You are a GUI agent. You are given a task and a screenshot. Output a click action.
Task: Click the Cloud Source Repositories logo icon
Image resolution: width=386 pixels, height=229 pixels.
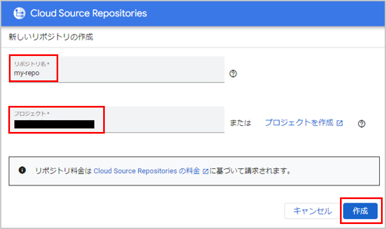[x=19, y=13]
